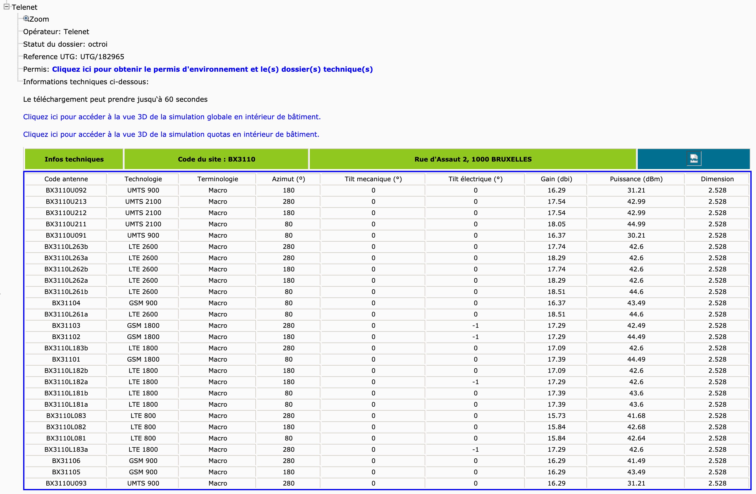The width and height of the screenshot is (756, 494).
Task: Select antenna code BX3110U213
Action: click(66, 202)
